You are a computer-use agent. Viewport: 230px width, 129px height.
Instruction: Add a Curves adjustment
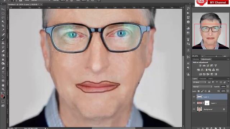click(x=208, y=66)
